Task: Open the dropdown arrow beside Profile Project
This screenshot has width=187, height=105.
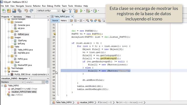Action: tap(98, 11)
